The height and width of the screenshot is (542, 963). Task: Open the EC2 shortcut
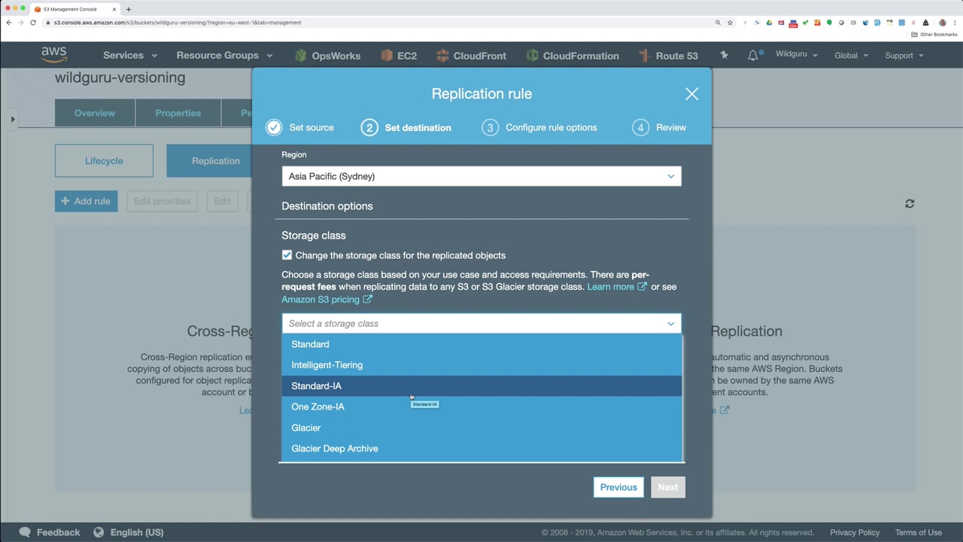pyautogui.click(x=399, y=56)
